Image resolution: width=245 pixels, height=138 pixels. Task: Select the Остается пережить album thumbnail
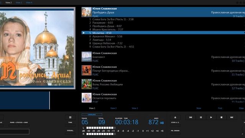pos(87,98)
